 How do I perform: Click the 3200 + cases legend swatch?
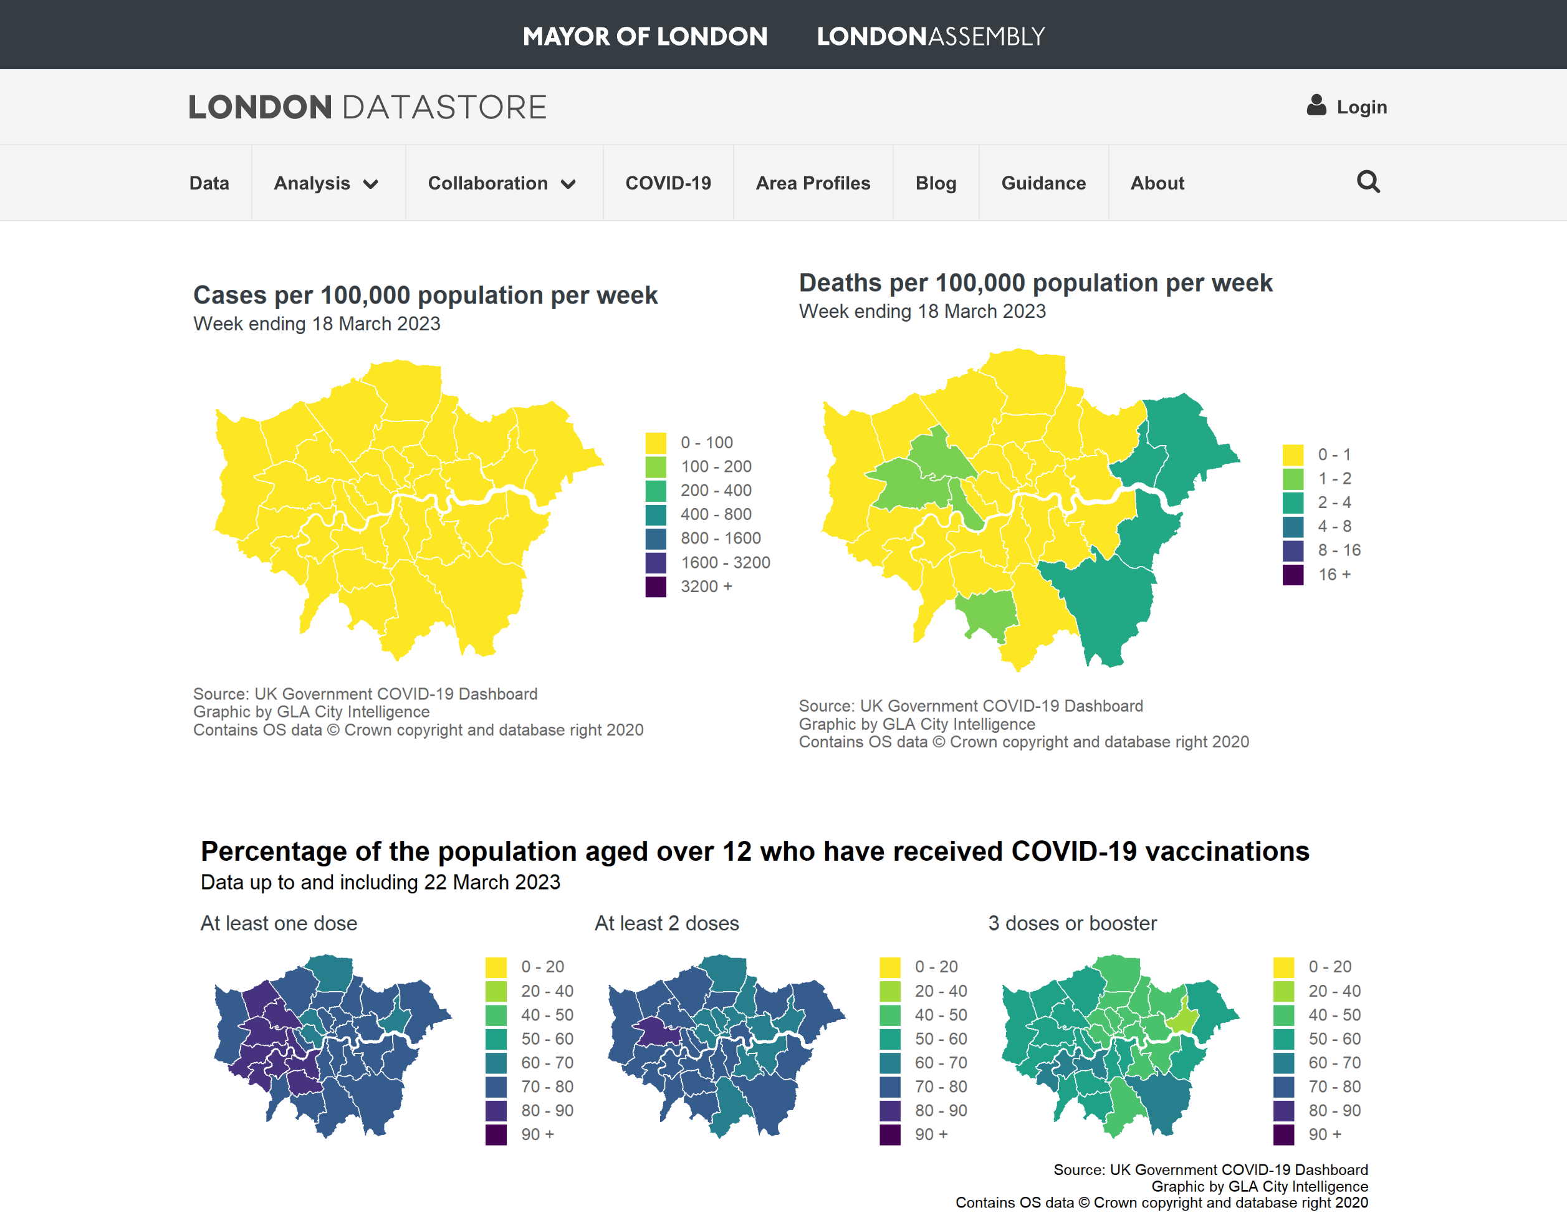(655, 586)
